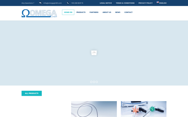Open the Products menu
The image size is (188, 117).
pyautogui.click(x=81, y=12)
